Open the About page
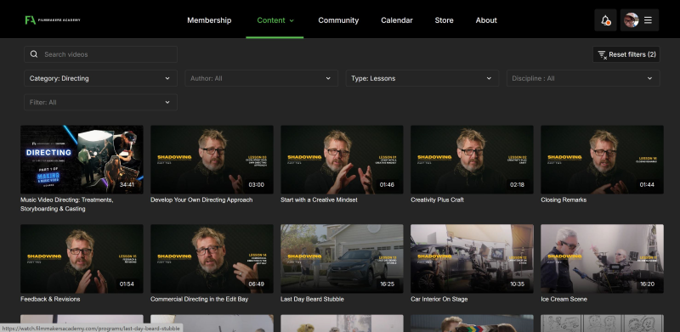 pos(486,20)
